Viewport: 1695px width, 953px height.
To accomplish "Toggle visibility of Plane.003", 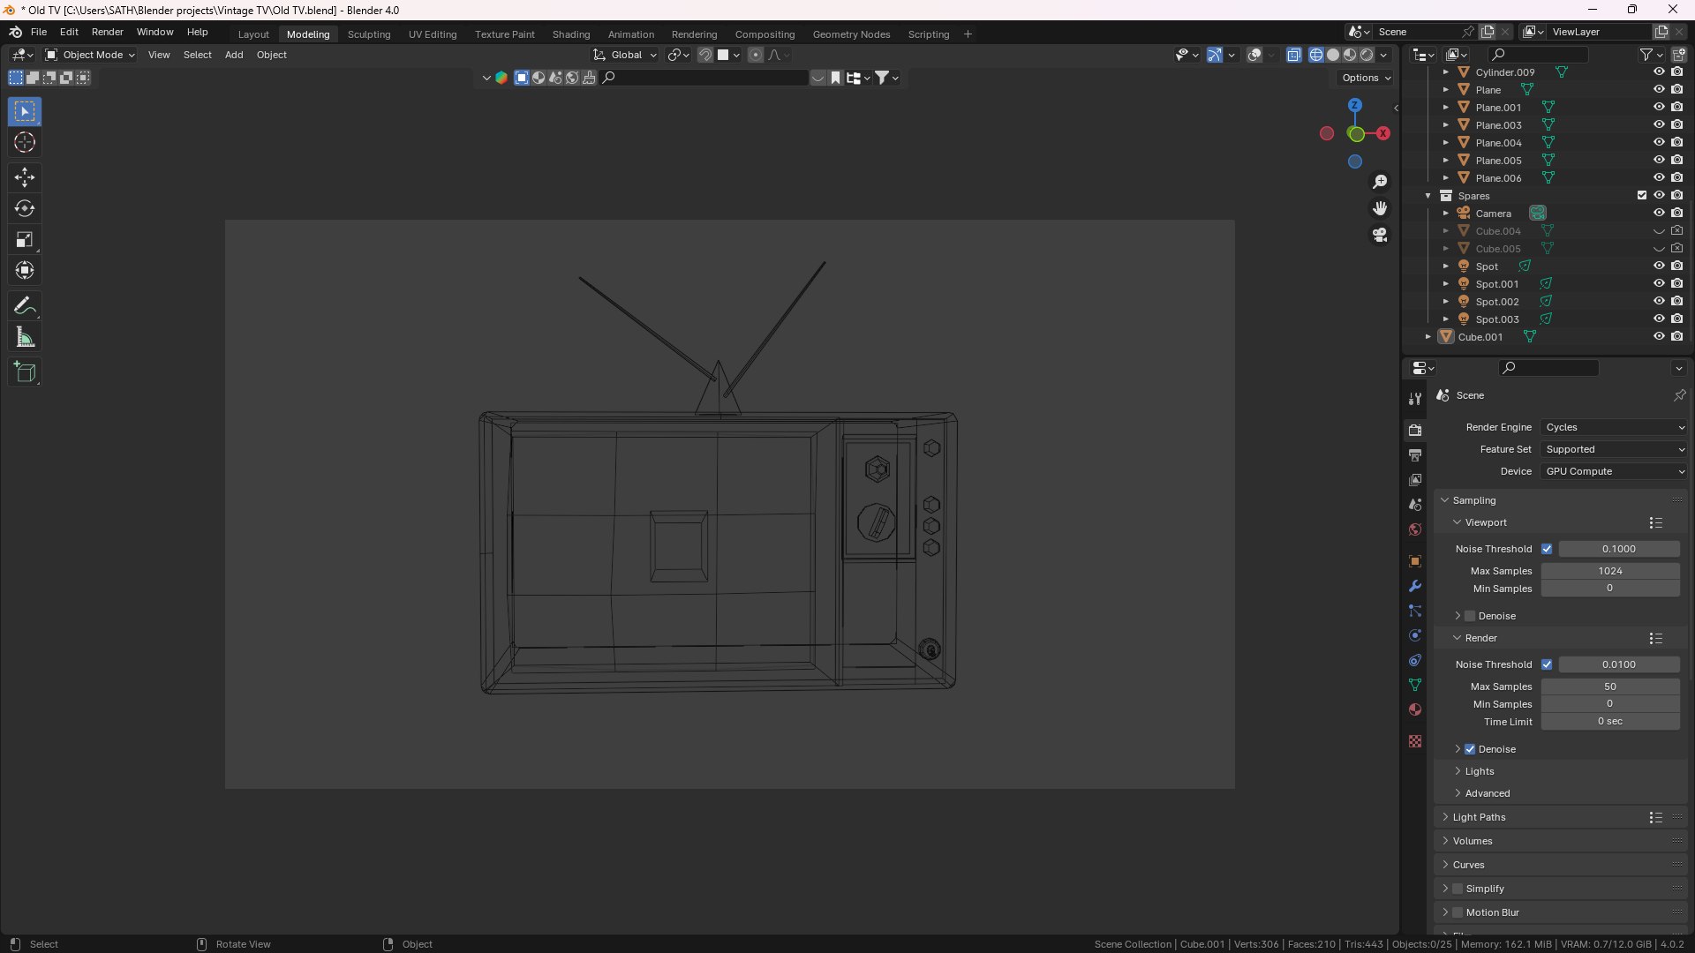I will click(x=1659, y=125).
